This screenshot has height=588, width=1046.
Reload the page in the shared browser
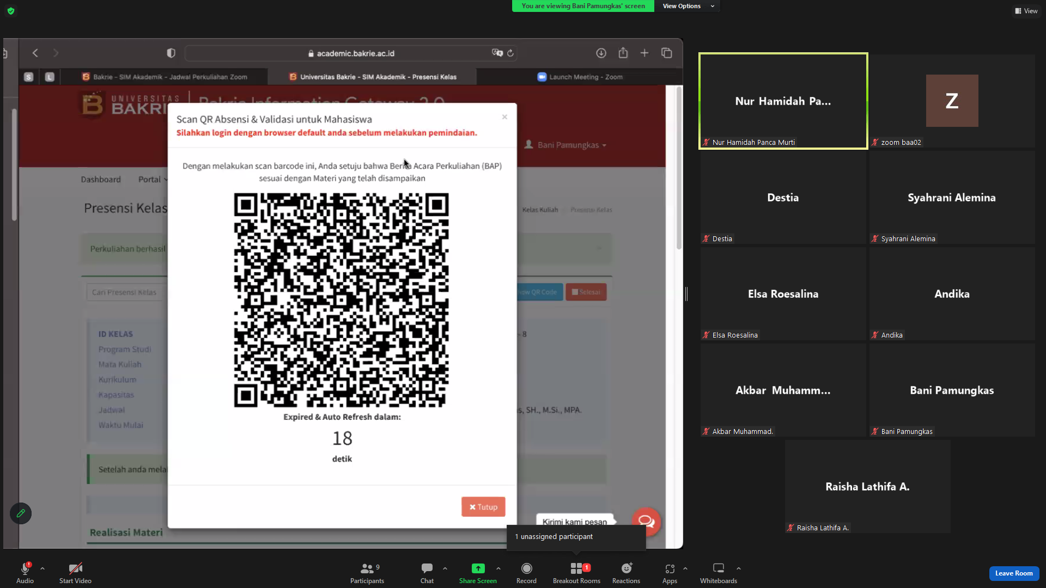click(510, 53)
